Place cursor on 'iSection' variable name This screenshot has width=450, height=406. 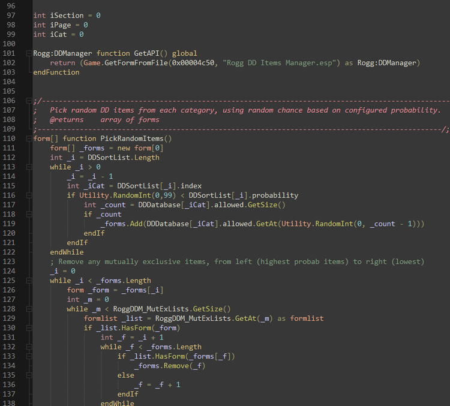tap(67, 16)
